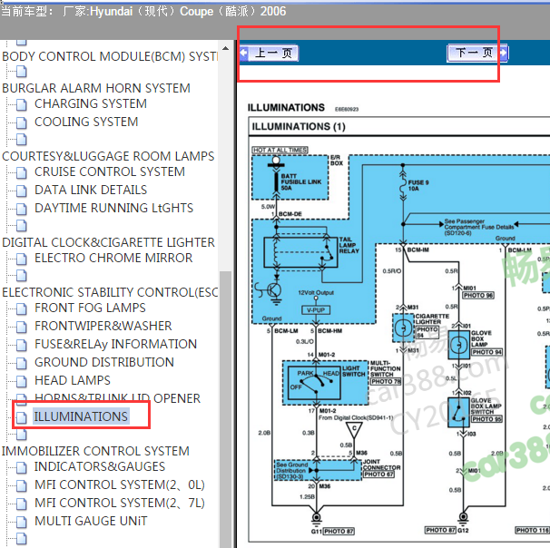Click document icon beside DAYTIME RUNNING LtGHTS

tap(22, 209)
